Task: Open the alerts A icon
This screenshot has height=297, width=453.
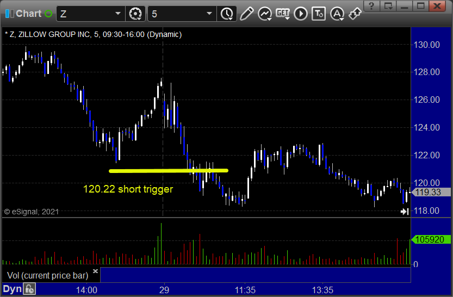Action: pos(337,14)
